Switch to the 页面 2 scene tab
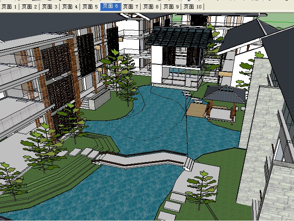The height and width of the screenshot is (221, 294). (30, 7)
